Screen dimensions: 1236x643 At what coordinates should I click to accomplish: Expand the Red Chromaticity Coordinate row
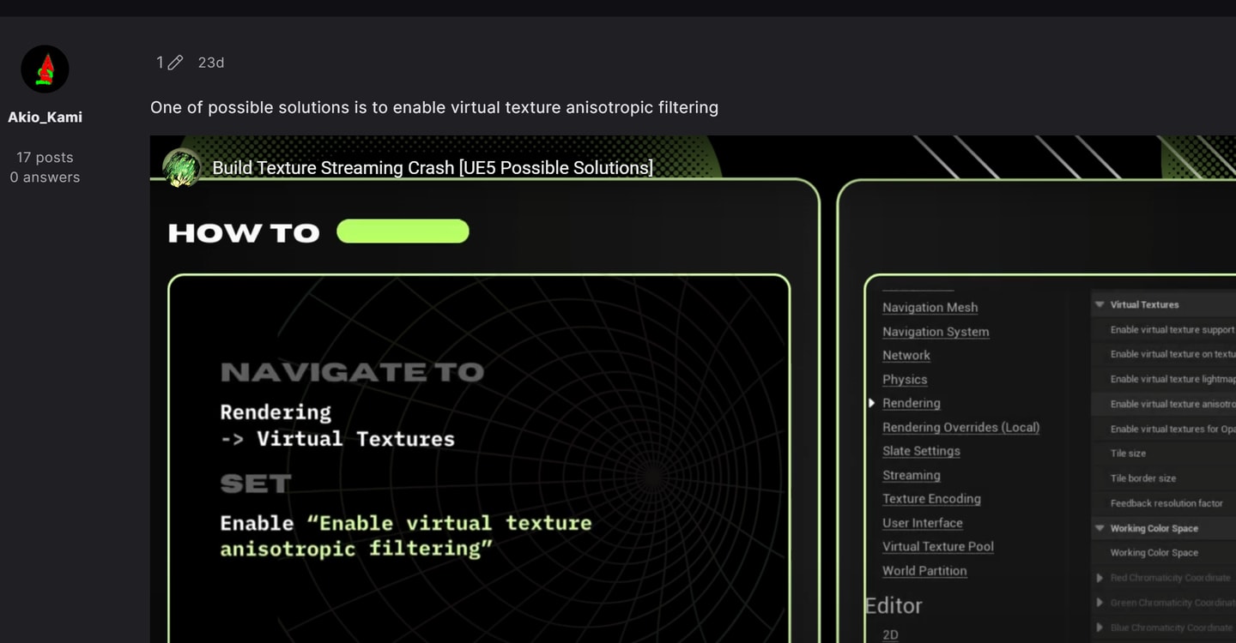(x=1100, y=578)
